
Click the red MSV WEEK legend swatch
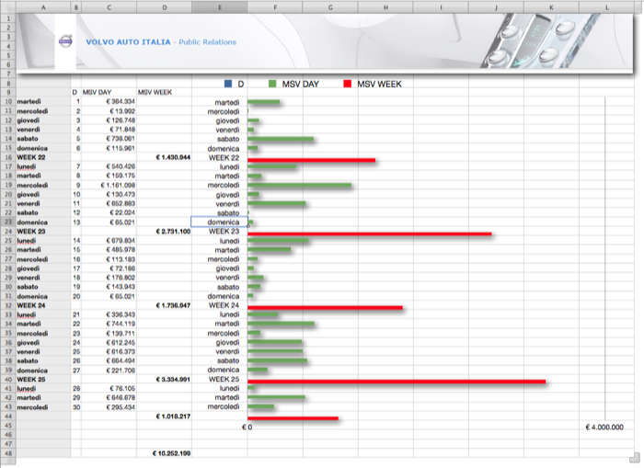click(347, 84)
